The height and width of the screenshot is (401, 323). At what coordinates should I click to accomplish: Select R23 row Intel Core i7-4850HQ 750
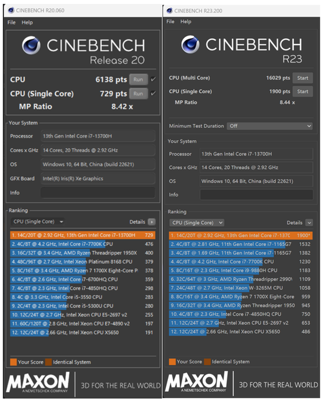click(241, 314)
